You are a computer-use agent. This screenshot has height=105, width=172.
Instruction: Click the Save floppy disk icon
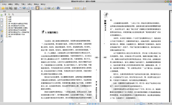click(7, 8)
